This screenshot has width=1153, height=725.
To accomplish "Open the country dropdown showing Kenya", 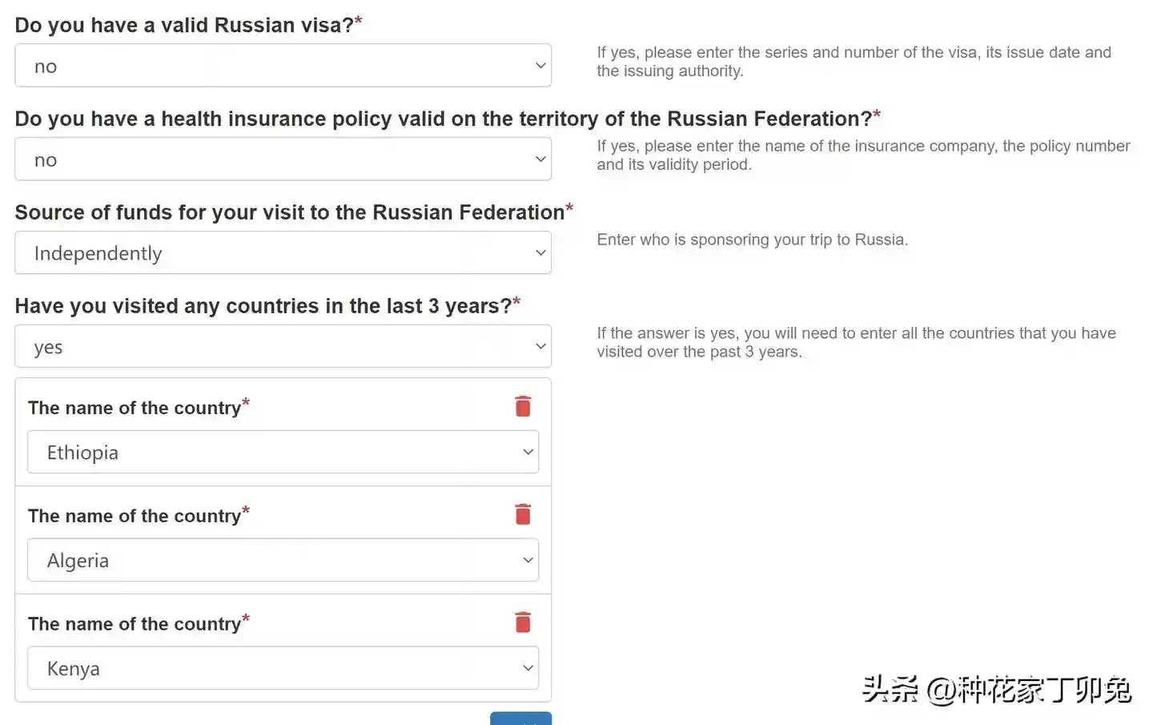I will pos(283,669).
